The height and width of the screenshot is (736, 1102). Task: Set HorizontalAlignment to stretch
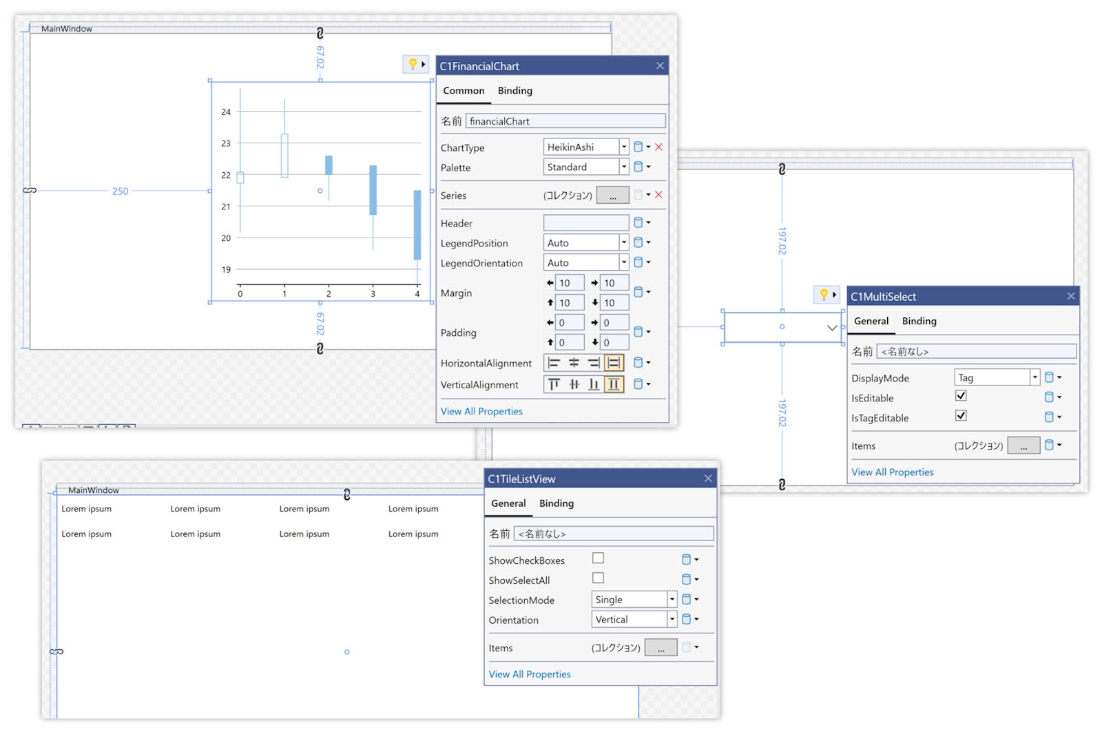[x=614, y=363]
